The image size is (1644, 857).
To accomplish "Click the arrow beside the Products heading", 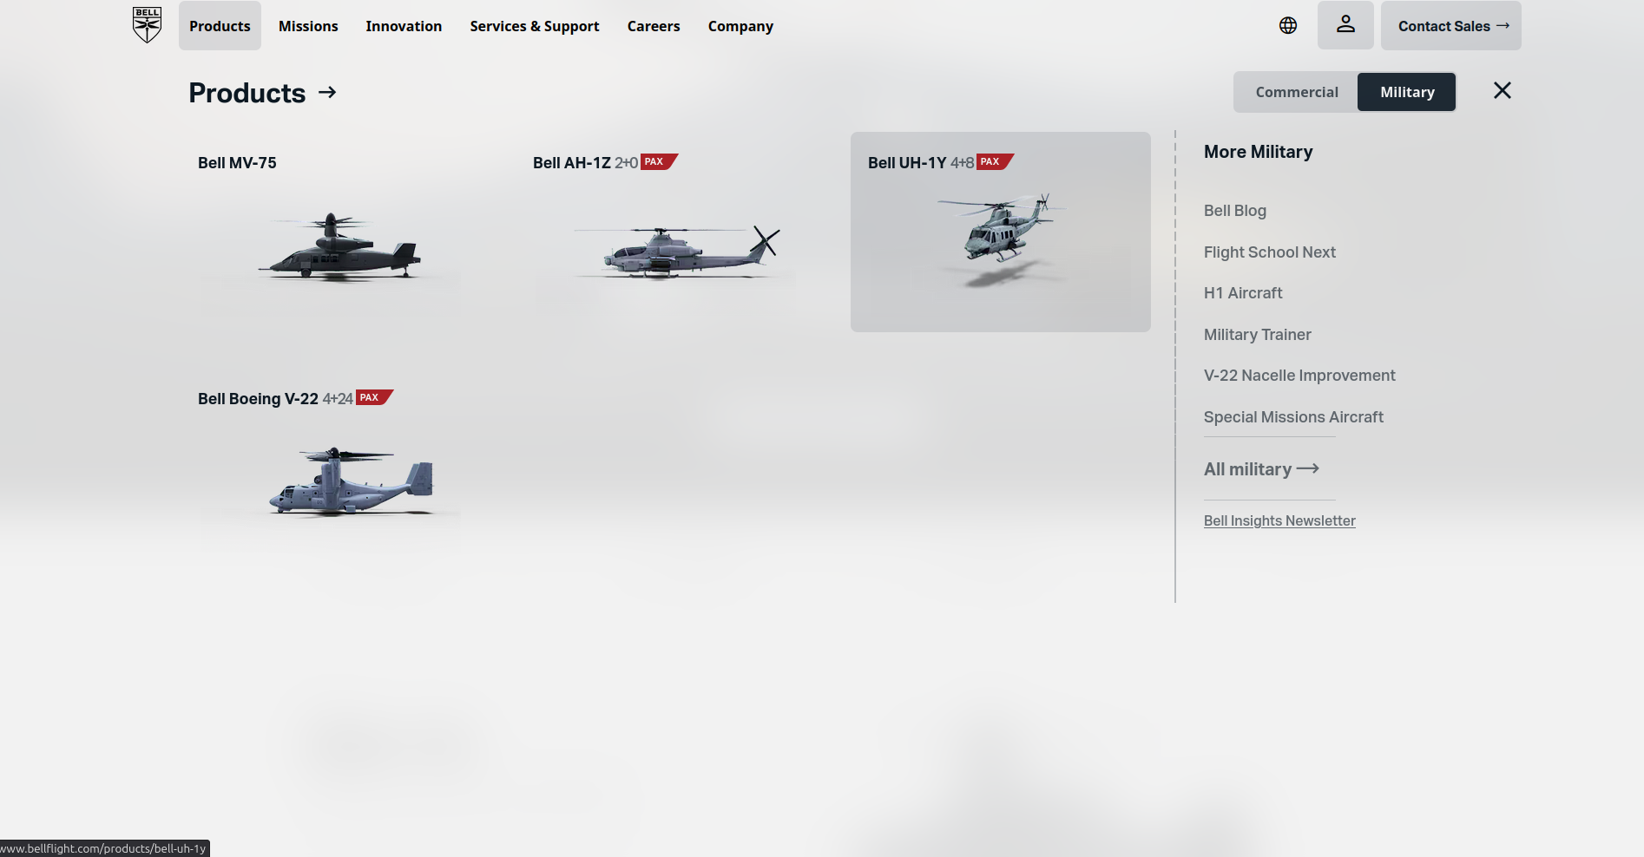I will click(327, 92).
